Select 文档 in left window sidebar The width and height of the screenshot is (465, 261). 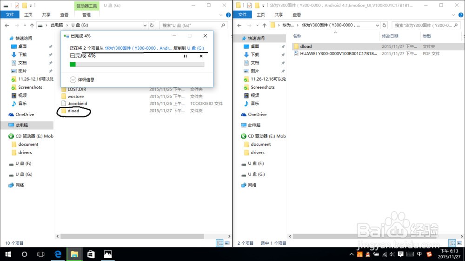(22, 63)
